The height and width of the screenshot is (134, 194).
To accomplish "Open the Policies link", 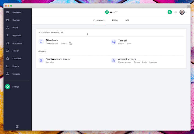I will [121, 44].
